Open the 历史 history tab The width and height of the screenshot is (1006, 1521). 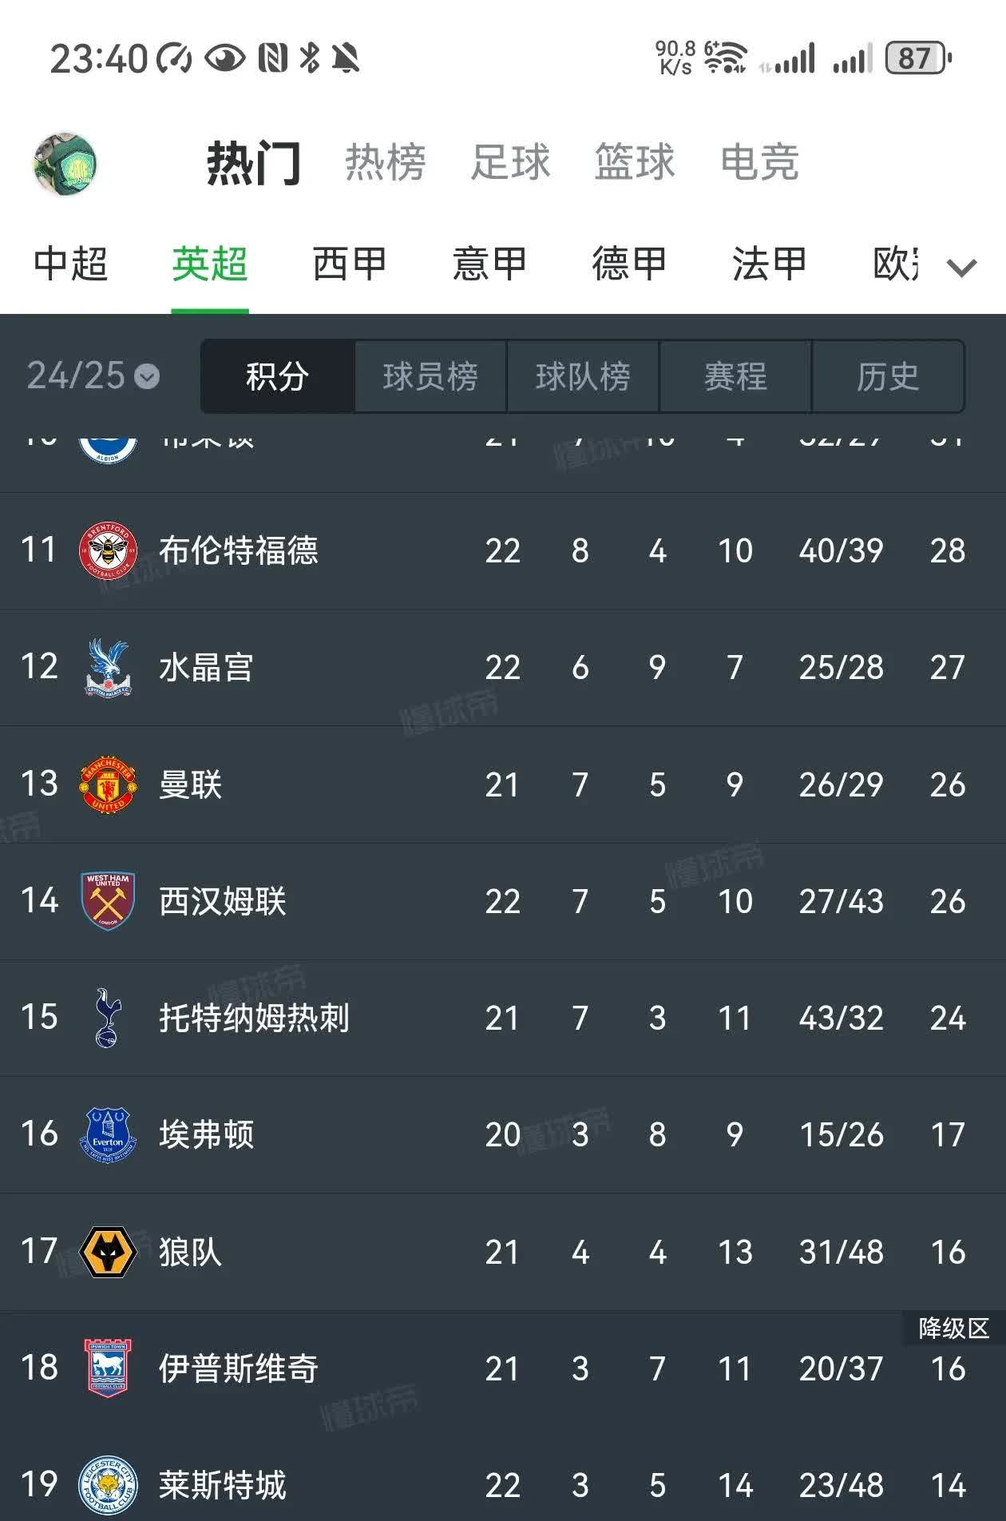[x=888, y=377]
